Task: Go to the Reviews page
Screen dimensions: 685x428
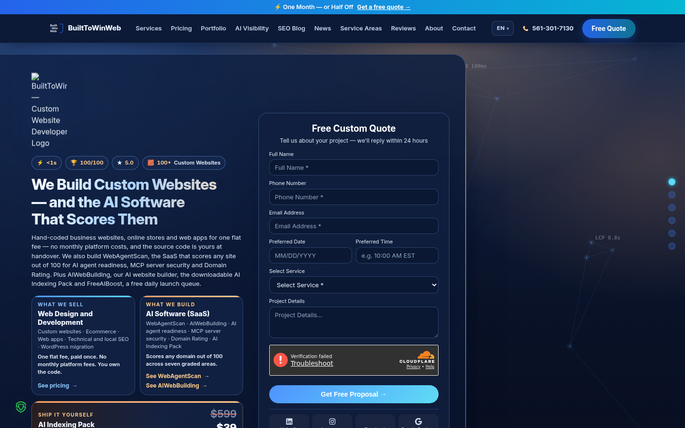Action: 403,29
